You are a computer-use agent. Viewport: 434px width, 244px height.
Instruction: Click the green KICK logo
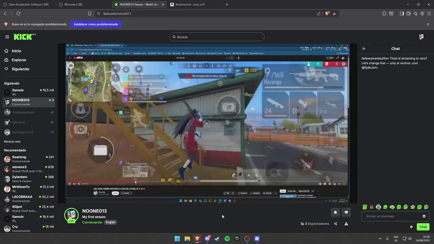[25, 37]
